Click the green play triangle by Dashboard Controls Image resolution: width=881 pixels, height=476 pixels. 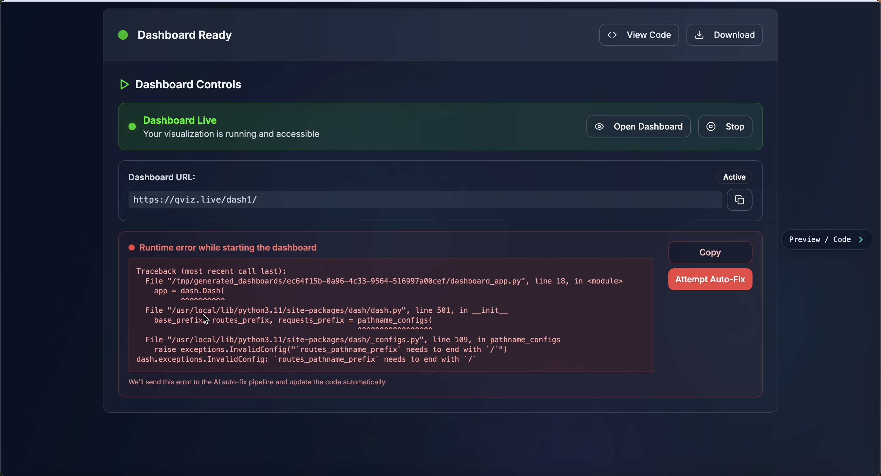click(x=124, y=84)
